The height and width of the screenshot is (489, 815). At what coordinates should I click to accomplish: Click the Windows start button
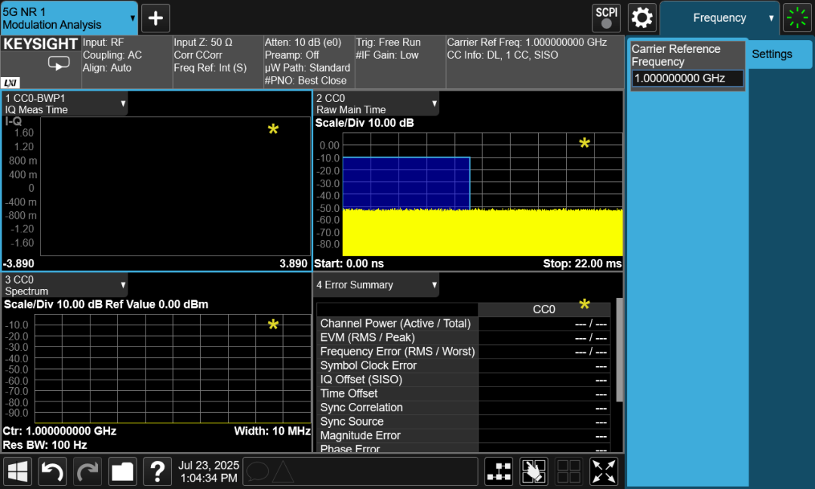click(18, 472)
